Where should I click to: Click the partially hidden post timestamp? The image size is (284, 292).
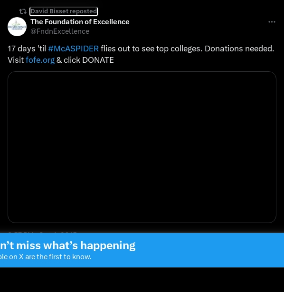coord(42,233)
